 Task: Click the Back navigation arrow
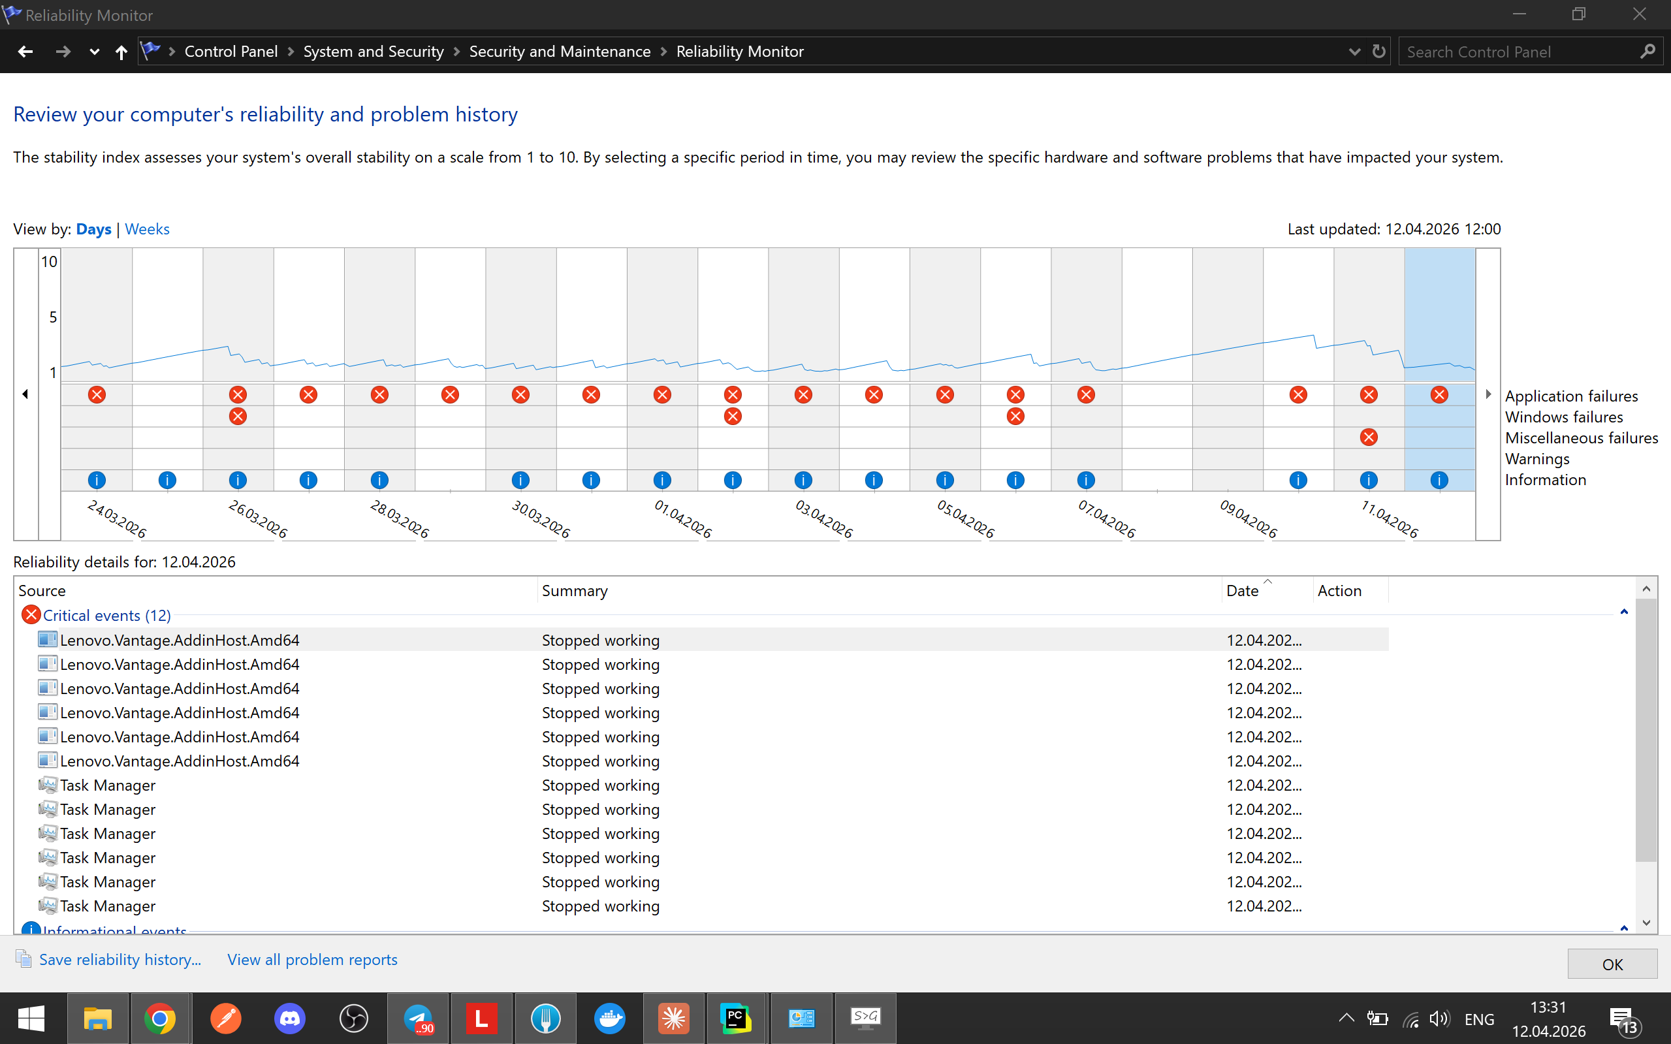[25, 51]
